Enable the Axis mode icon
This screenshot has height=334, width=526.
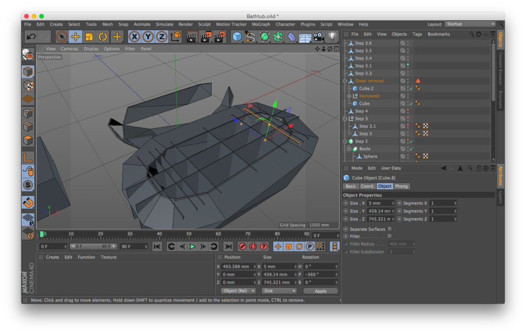point(28,157)
